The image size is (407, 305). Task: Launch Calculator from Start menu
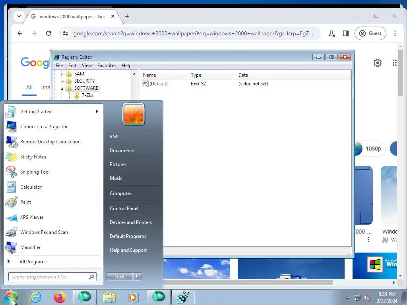(x=53, y=187)
